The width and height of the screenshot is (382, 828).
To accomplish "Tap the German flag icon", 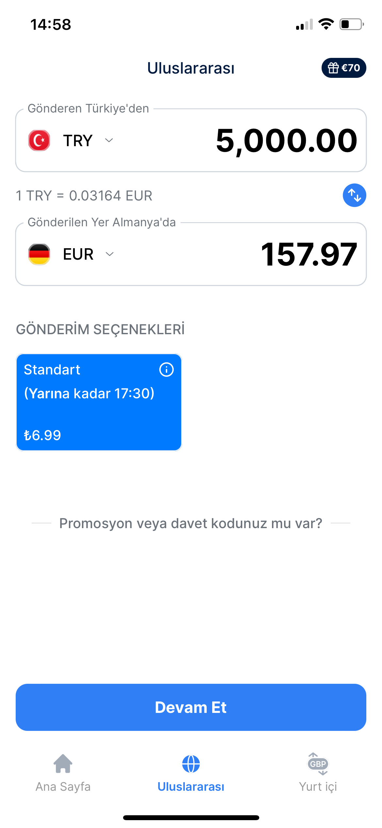I will click(39, 254).
